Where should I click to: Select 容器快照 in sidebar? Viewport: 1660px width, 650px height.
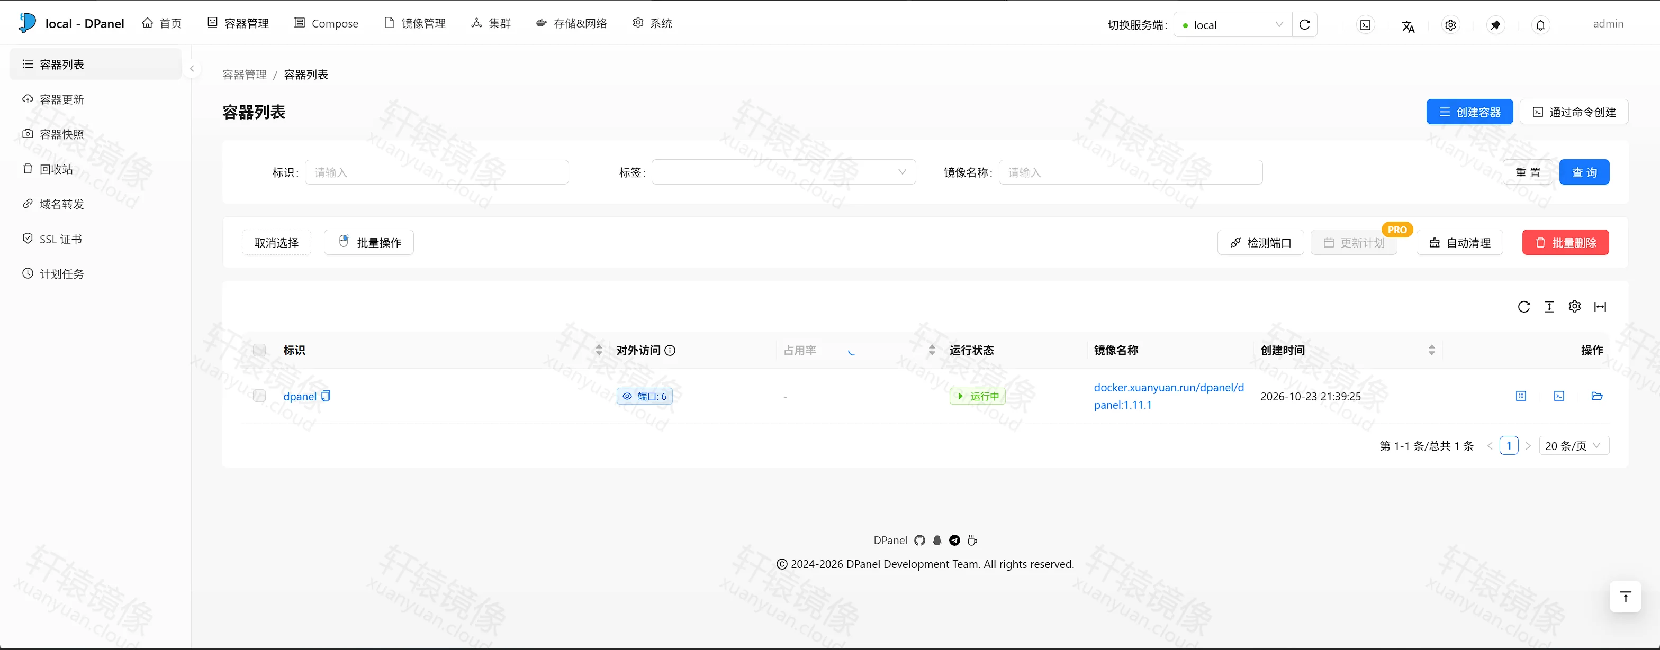(96, 134)
